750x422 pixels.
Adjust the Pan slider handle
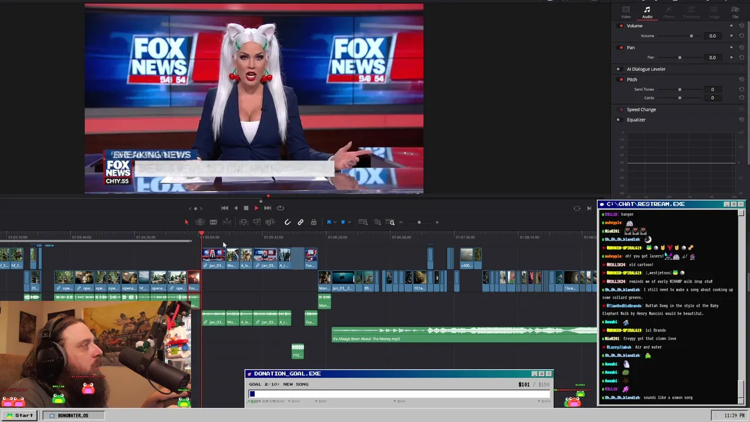pyautogui.click(x=680, y=57)
